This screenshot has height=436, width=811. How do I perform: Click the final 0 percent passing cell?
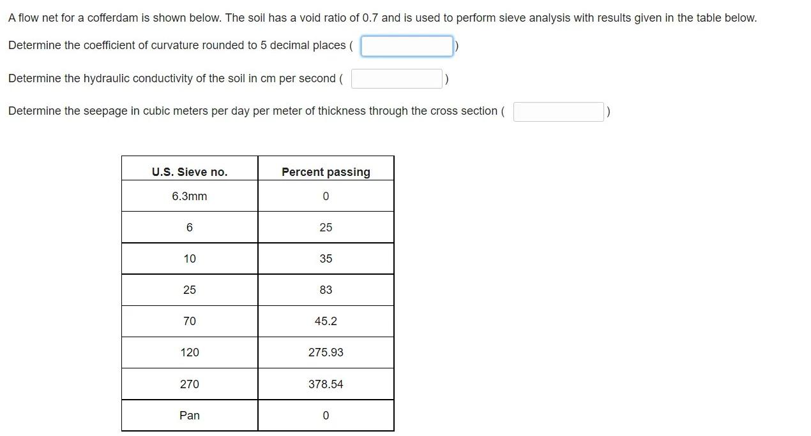[326, 415]
